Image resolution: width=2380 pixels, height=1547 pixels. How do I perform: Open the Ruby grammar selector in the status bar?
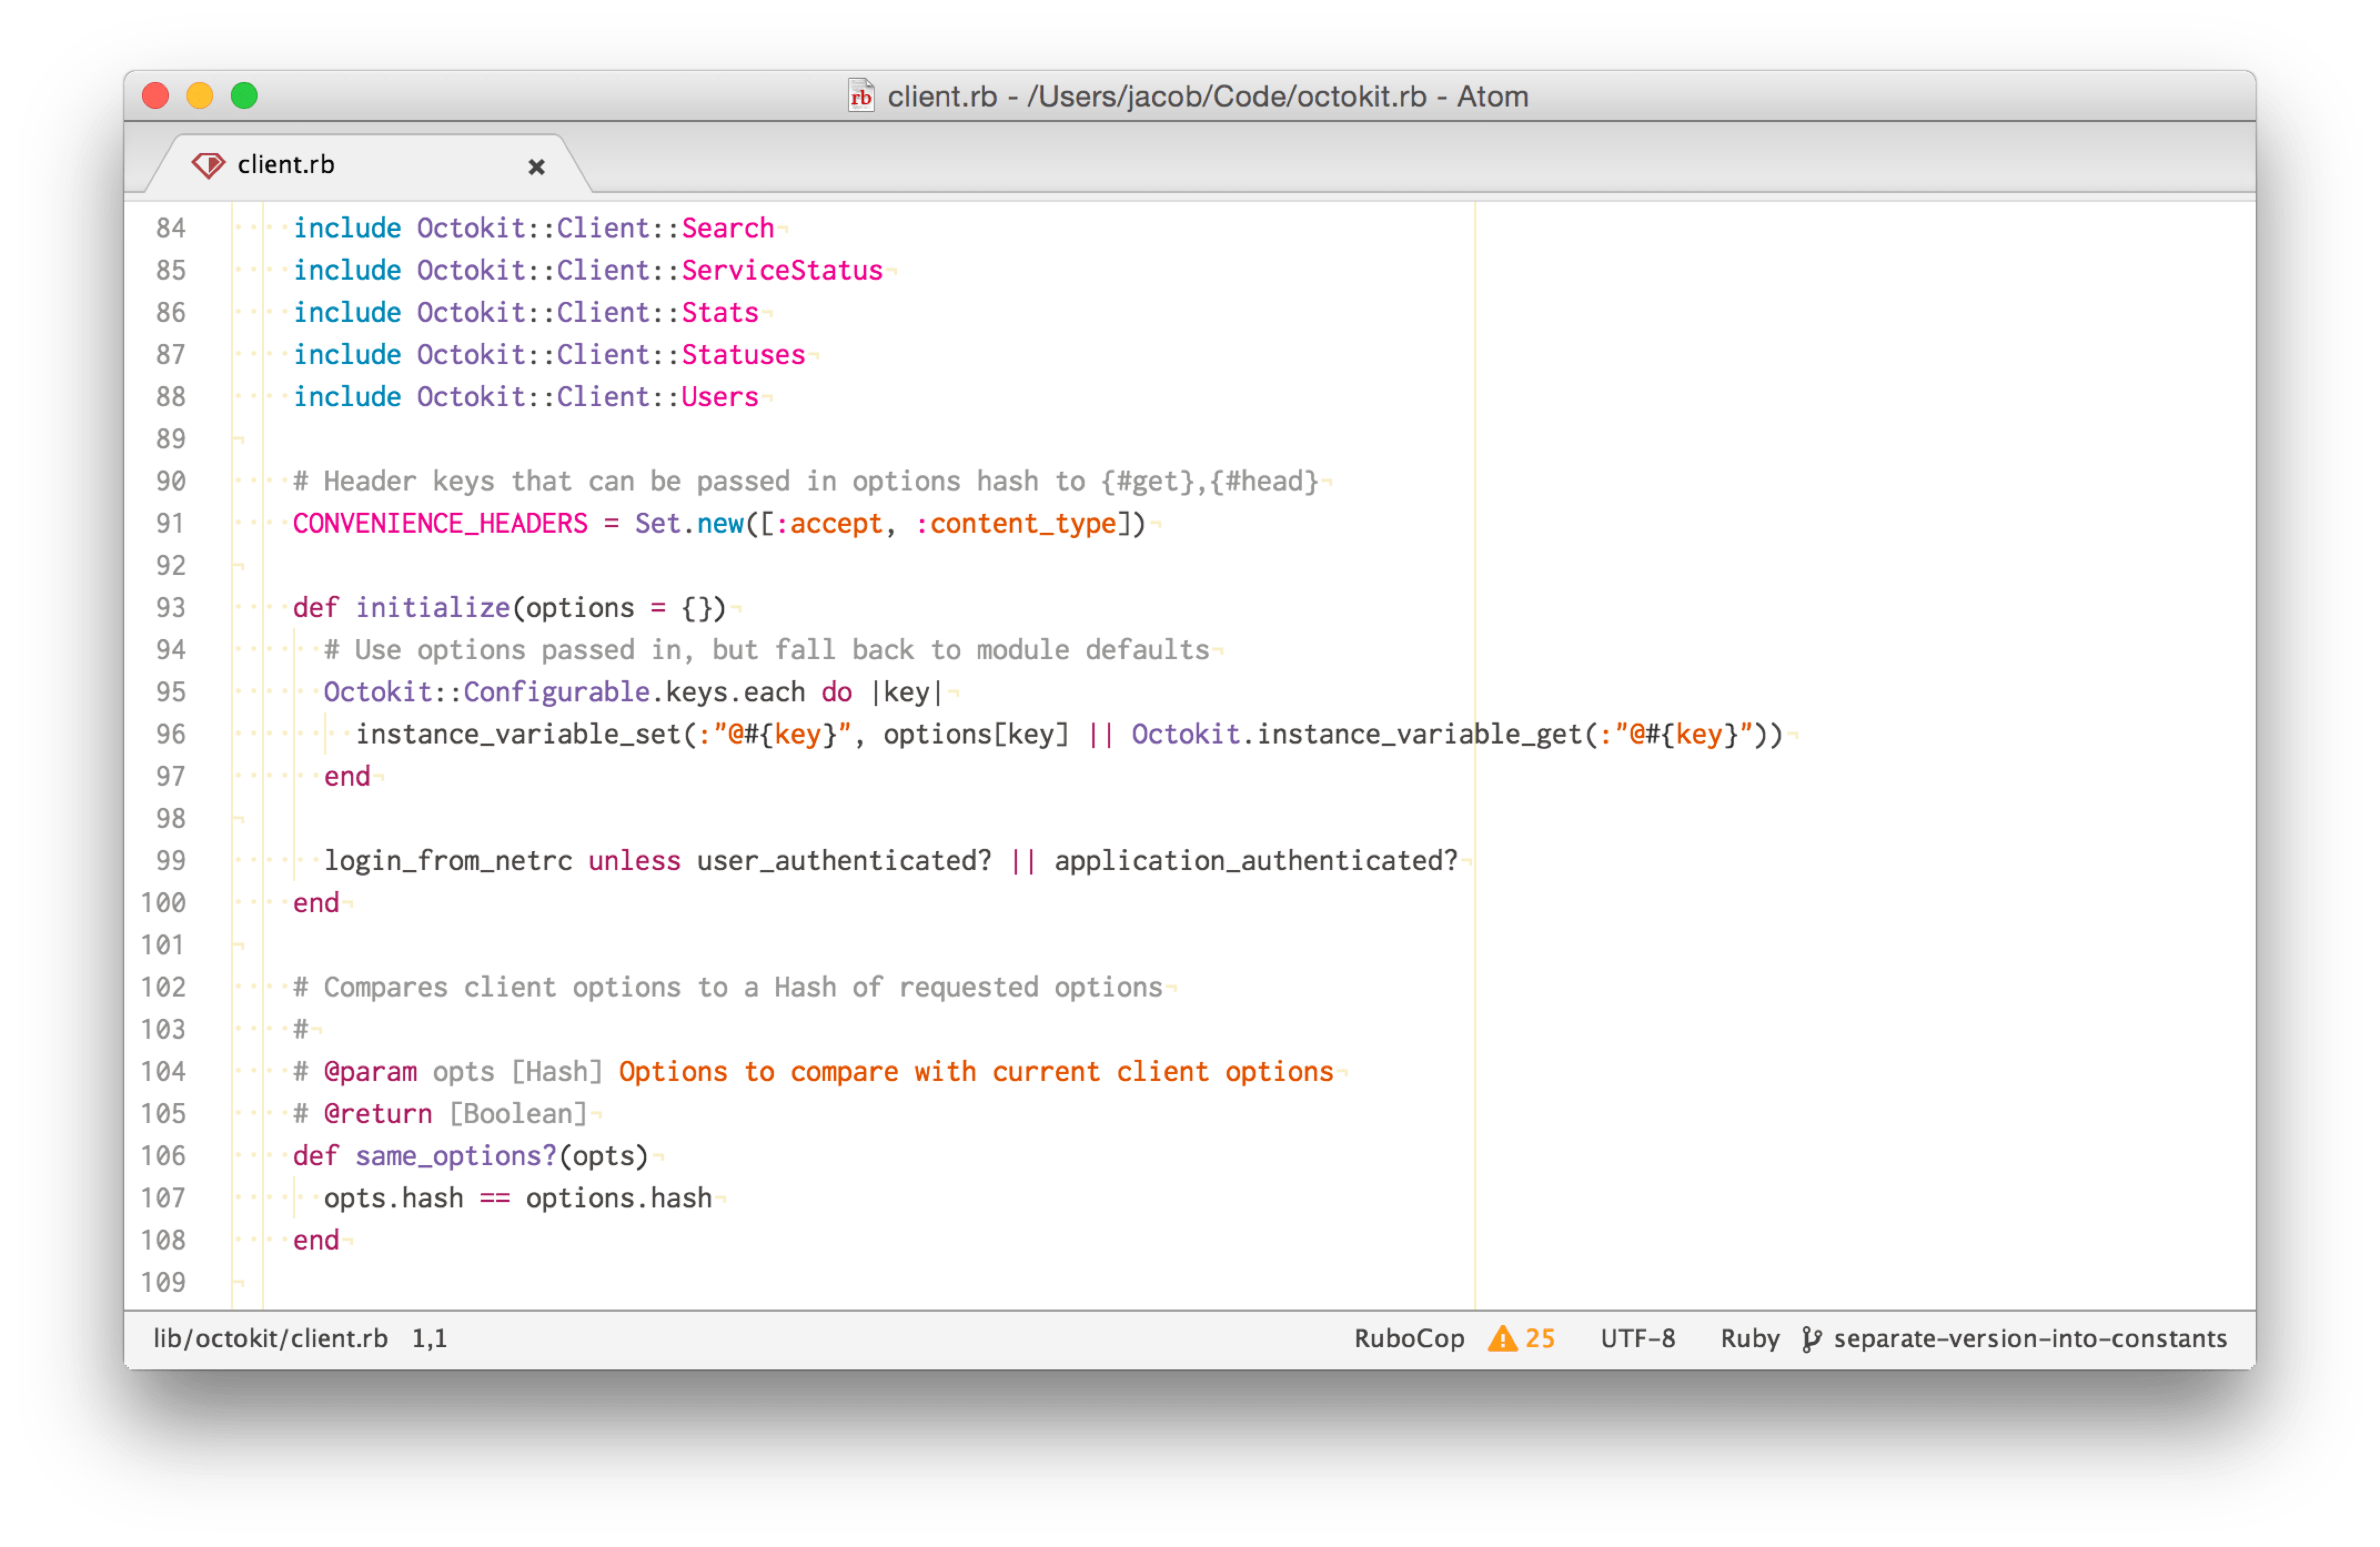[1750, 1339]
